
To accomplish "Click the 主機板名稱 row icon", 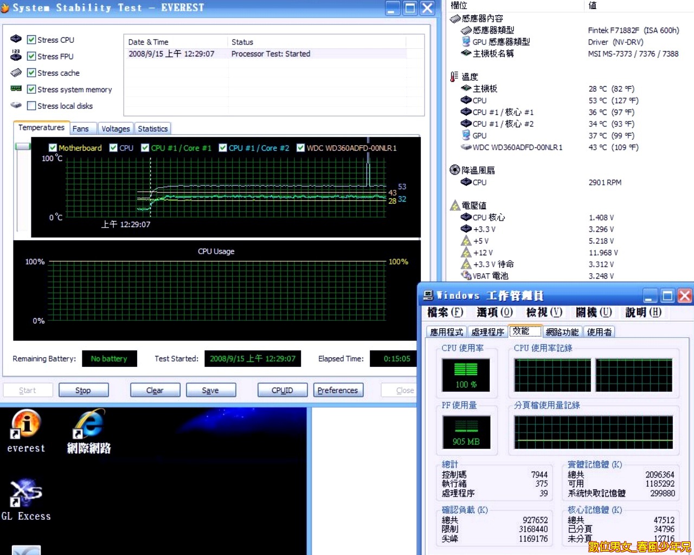I will [466, 53].
